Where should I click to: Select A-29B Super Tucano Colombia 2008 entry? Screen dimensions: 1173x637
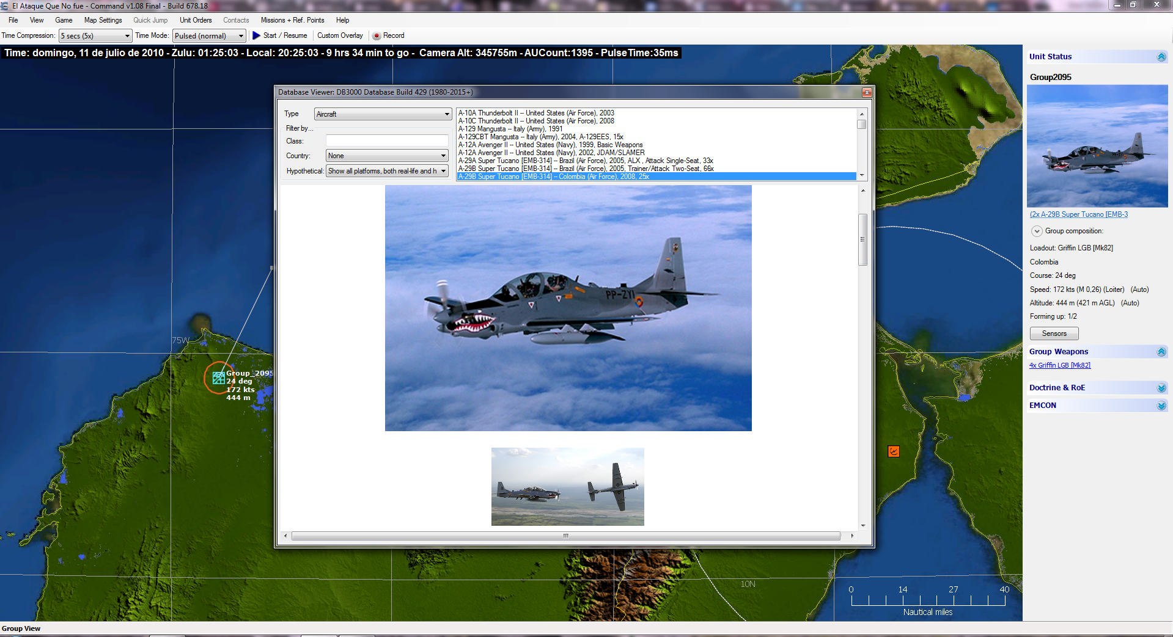coord(656,177)
